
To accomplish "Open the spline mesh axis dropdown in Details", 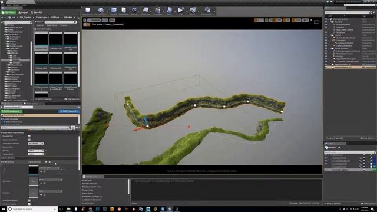I will 36,143.
